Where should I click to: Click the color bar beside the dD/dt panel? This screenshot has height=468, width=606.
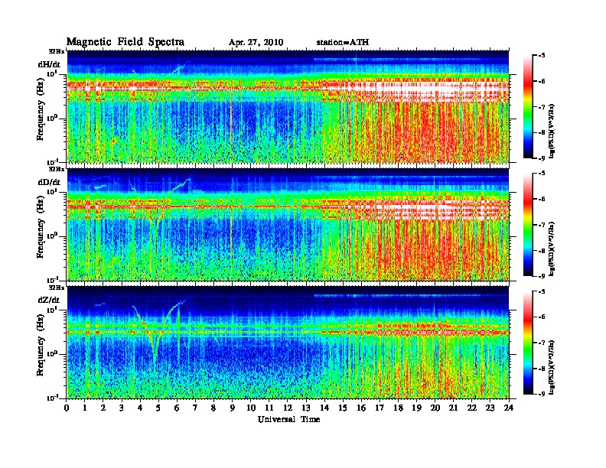tap(528, 224)
